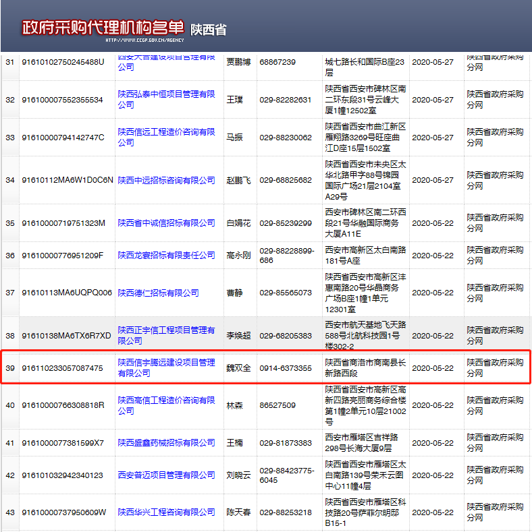
Task: Open 陕西弘泰中恒项目管理有限公司 link
Action: pos(166,99)
